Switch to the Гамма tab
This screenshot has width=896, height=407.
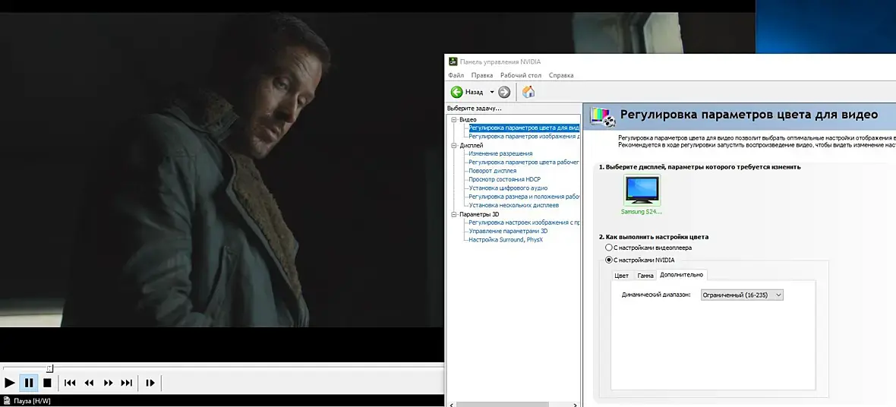[x=645, y=276]
